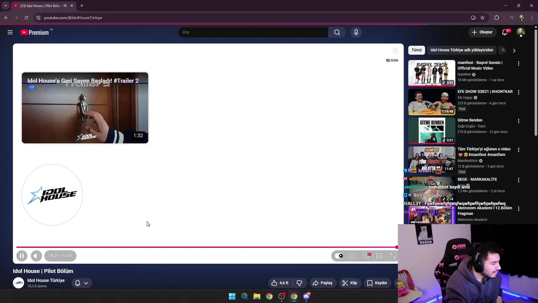Like the video with 4,6 B likes

click(280, 283)
